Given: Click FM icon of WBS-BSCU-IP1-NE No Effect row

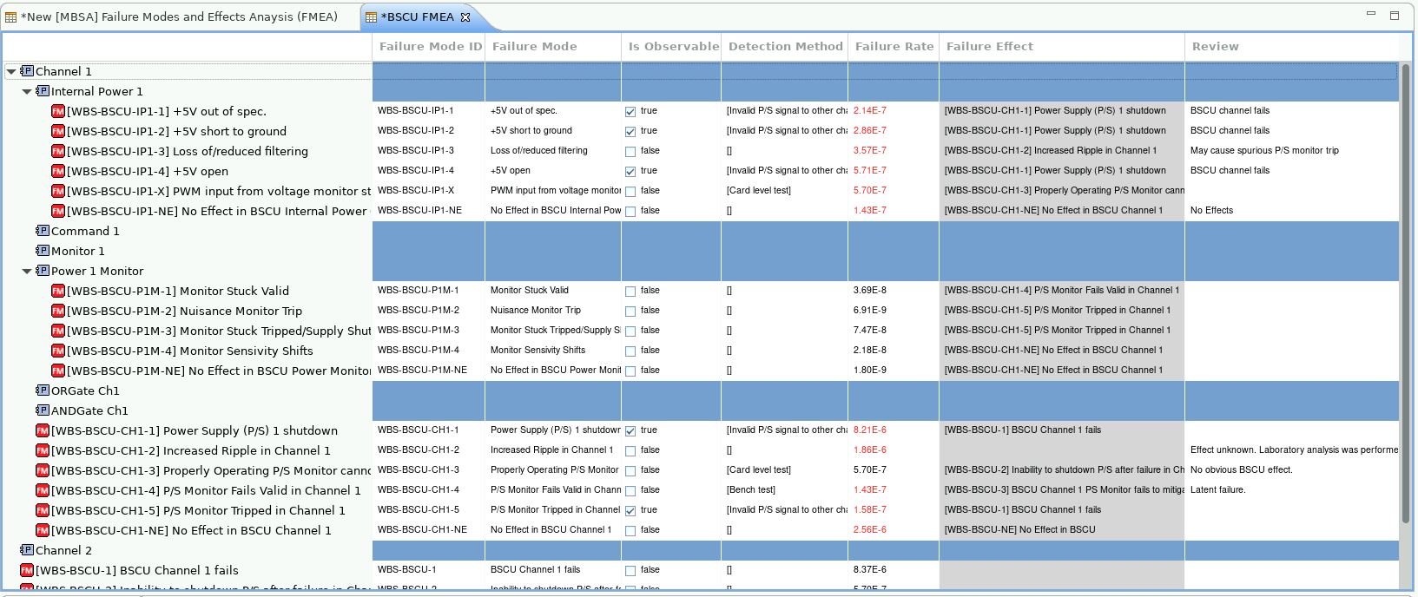Looking at the screenshot, I should point(58,211).
